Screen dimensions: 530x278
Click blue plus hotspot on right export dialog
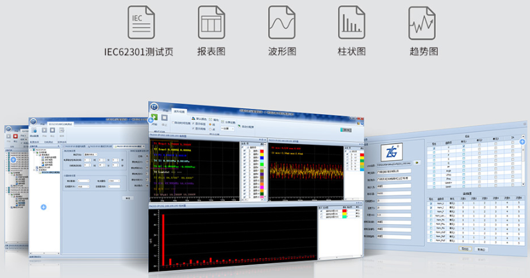pyautogui.click(x=522, y=142)
